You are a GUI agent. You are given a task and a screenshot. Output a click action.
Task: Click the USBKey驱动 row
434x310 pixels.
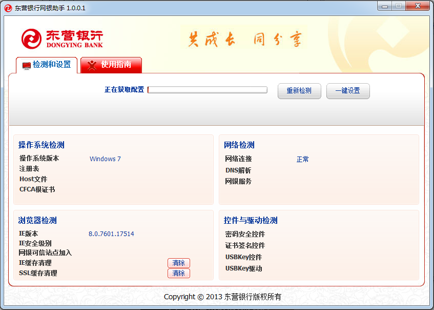(x=243, y=268)
